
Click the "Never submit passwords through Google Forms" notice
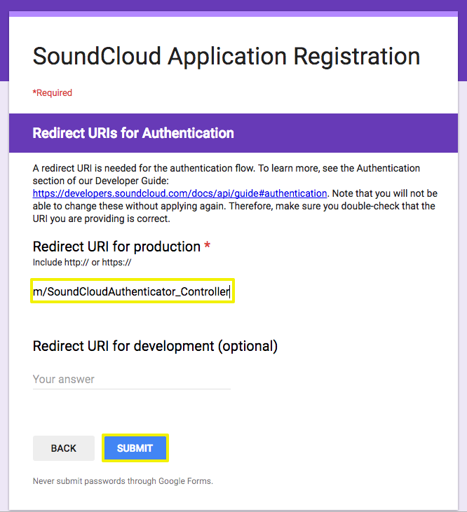tap(123, 481)
